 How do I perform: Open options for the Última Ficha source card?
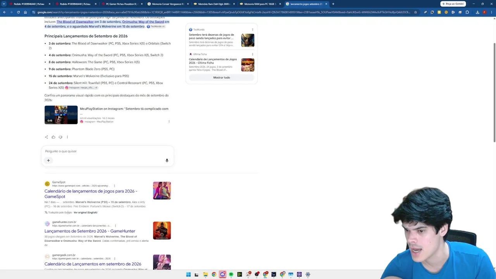click(253, 54)
